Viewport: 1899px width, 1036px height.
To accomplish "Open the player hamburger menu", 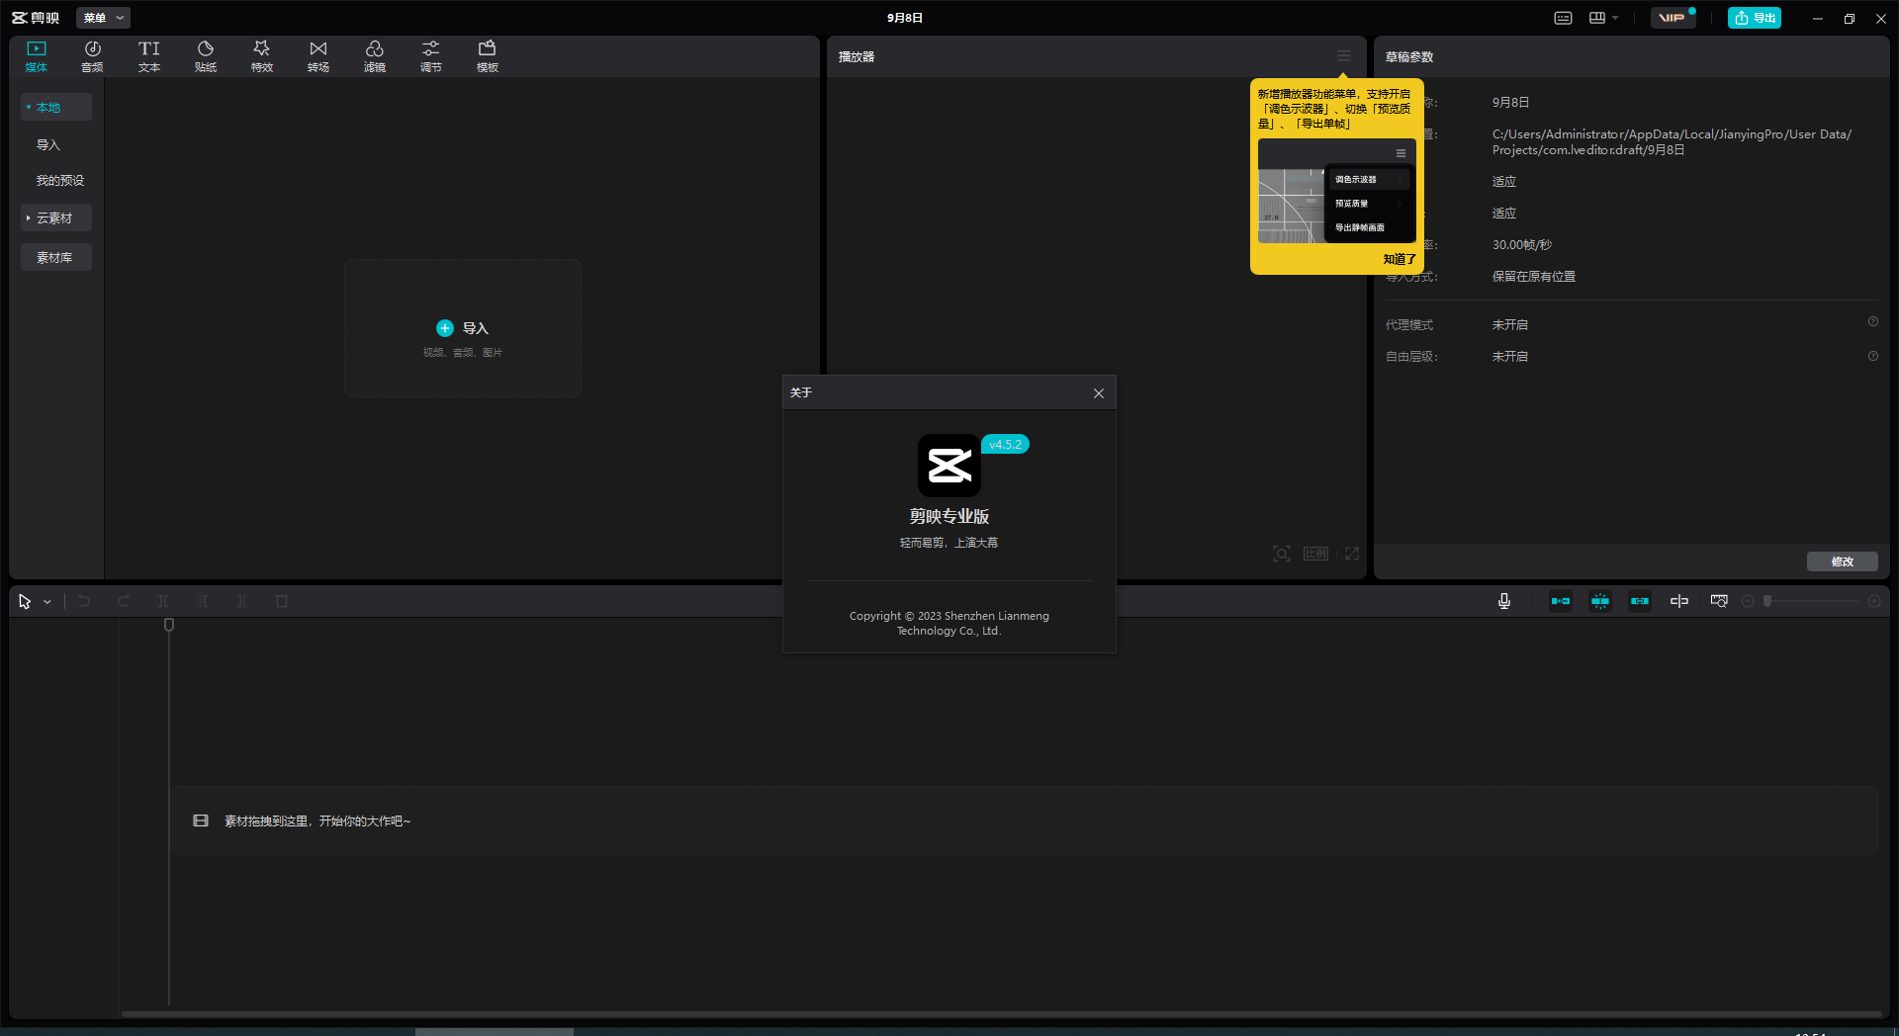I will [1344, 56].
